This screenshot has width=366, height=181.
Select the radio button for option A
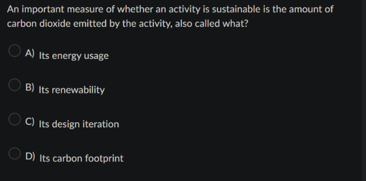coord(14,51)
